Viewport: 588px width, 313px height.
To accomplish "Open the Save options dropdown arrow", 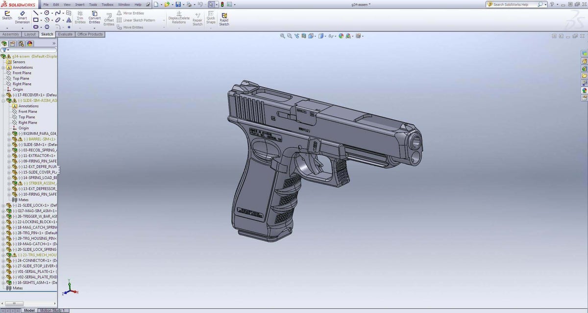I will pos(183,4).
